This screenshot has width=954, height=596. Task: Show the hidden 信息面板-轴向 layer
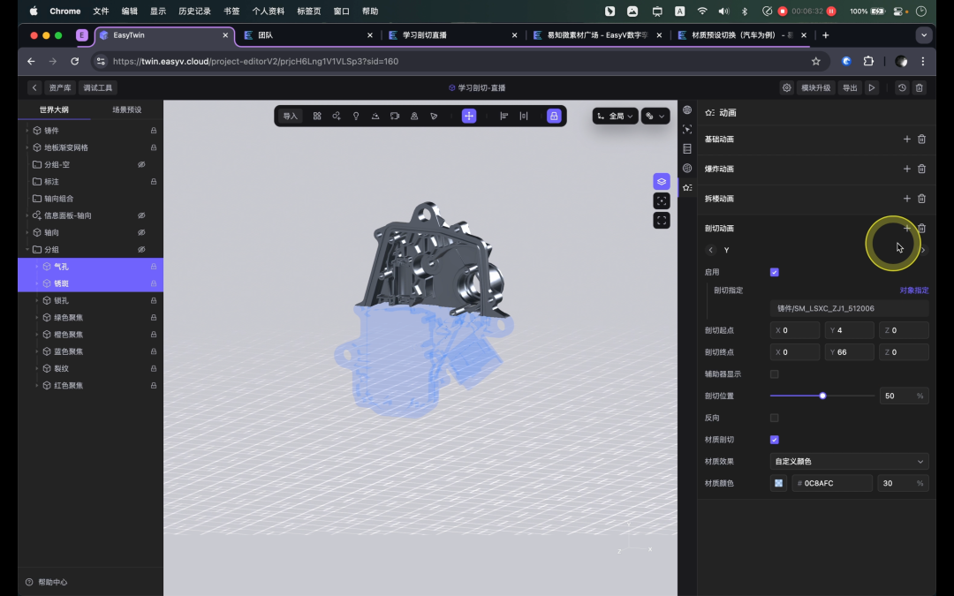pos(141,216)
